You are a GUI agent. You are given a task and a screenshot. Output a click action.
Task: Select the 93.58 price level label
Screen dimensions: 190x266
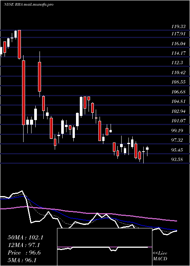[177, 160]
